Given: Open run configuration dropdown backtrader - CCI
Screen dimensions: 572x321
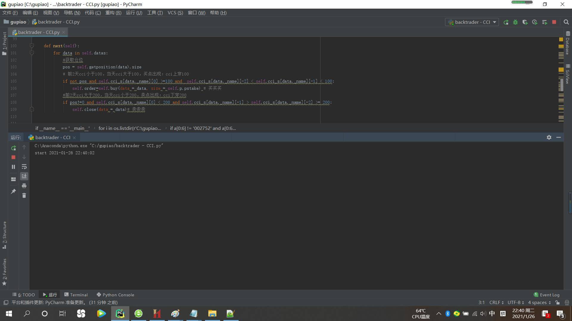Looking at the screenshot, I should [x=472, y=22].
